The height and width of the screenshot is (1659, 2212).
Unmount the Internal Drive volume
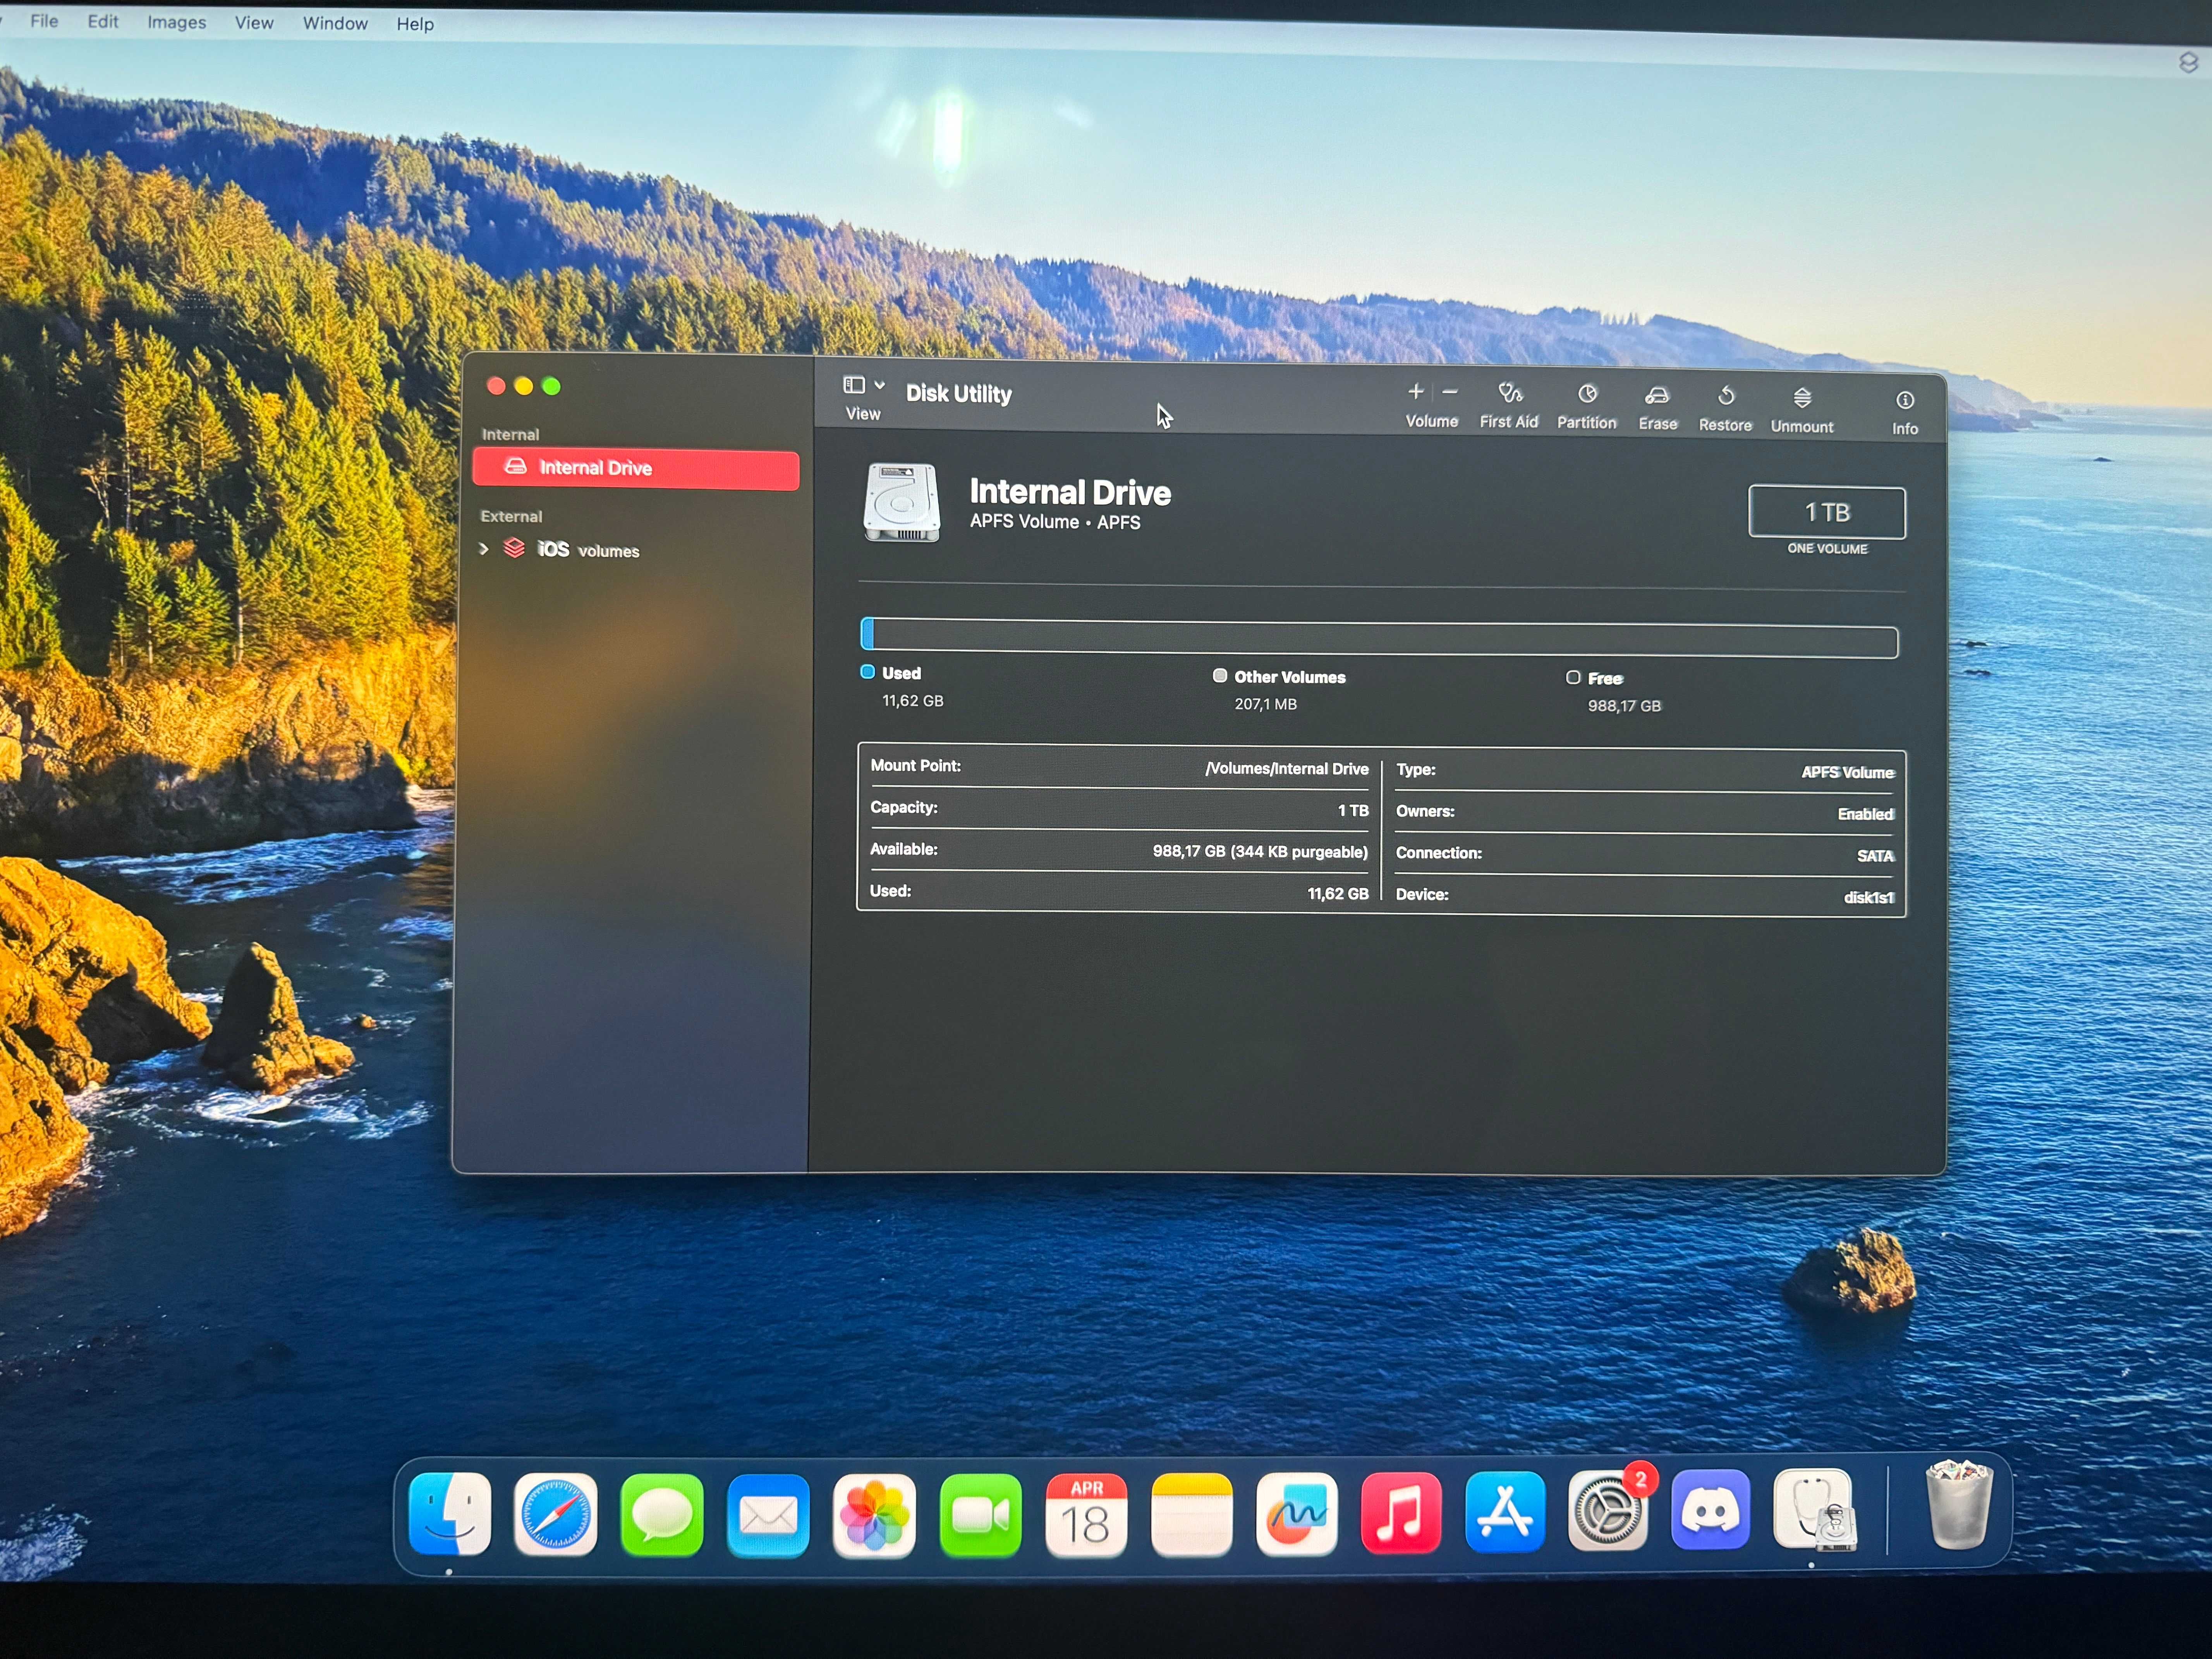(x=1802, y=410)
